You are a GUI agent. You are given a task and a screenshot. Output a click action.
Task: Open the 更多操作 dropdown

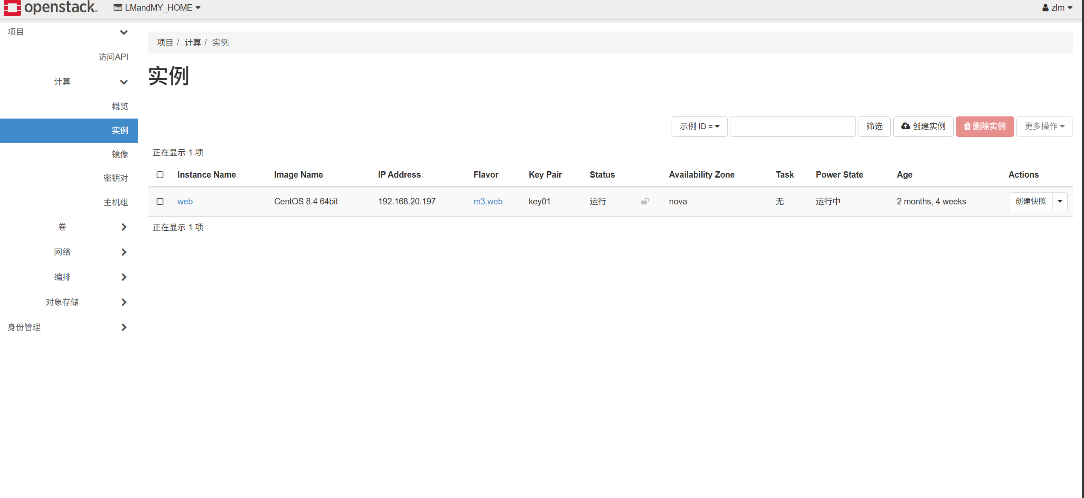(1044, 126)
